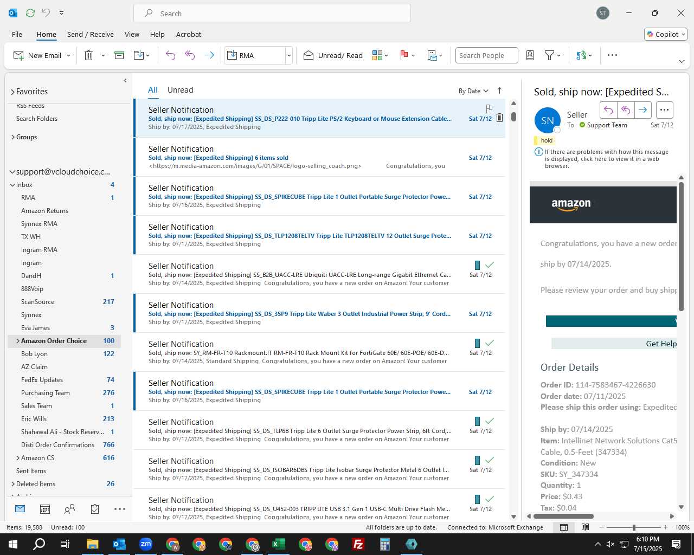Click the reading pane horizontal scrollbar
Screen dimensions: 694x555
[564, 516]
